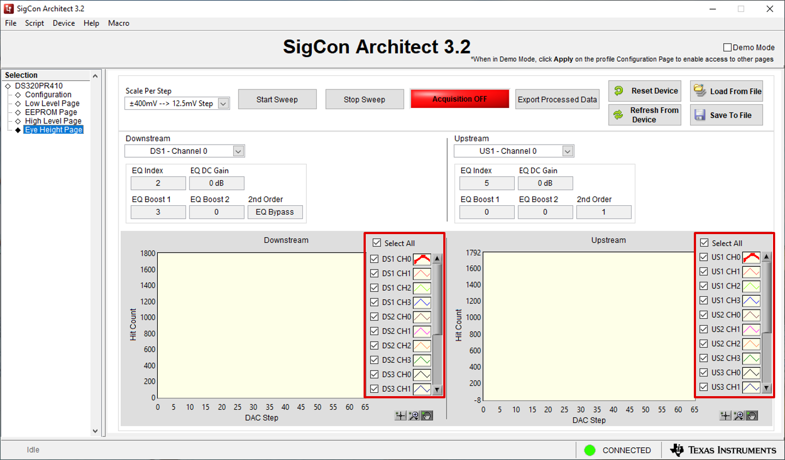Select Downstream graph pan hand tool
The height and width of the screenshot is (460, 785).
pyautogui.click(x=427, y=416)
